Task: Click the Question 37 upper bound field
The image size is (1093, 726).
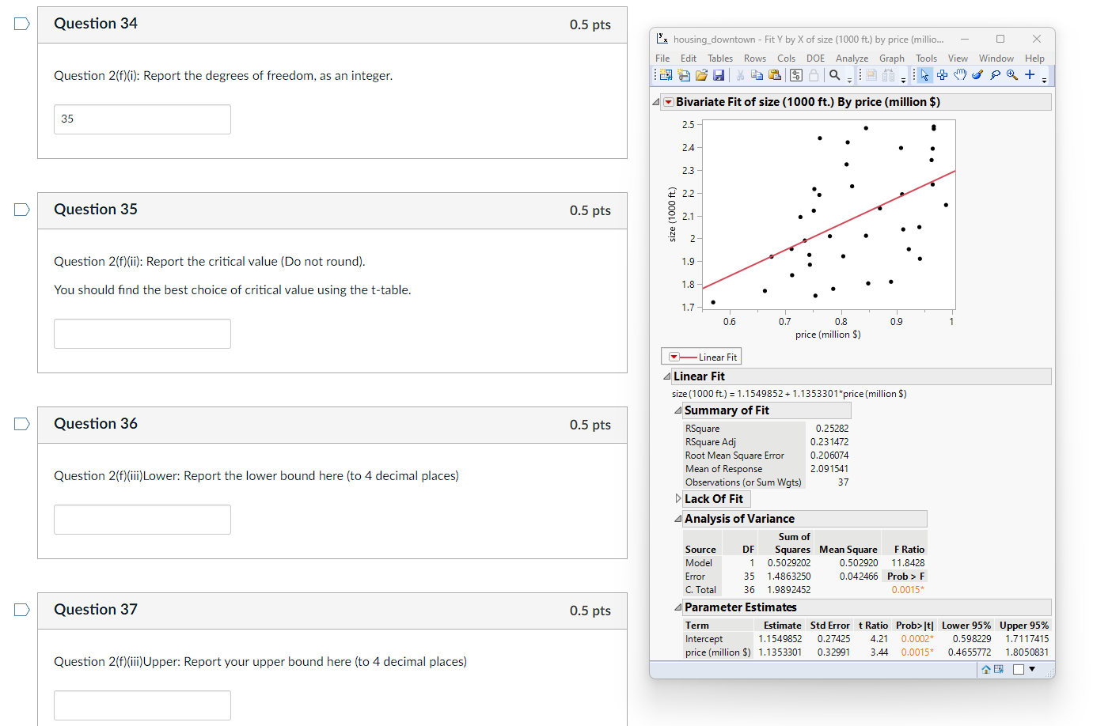Action: coord(142,705)
